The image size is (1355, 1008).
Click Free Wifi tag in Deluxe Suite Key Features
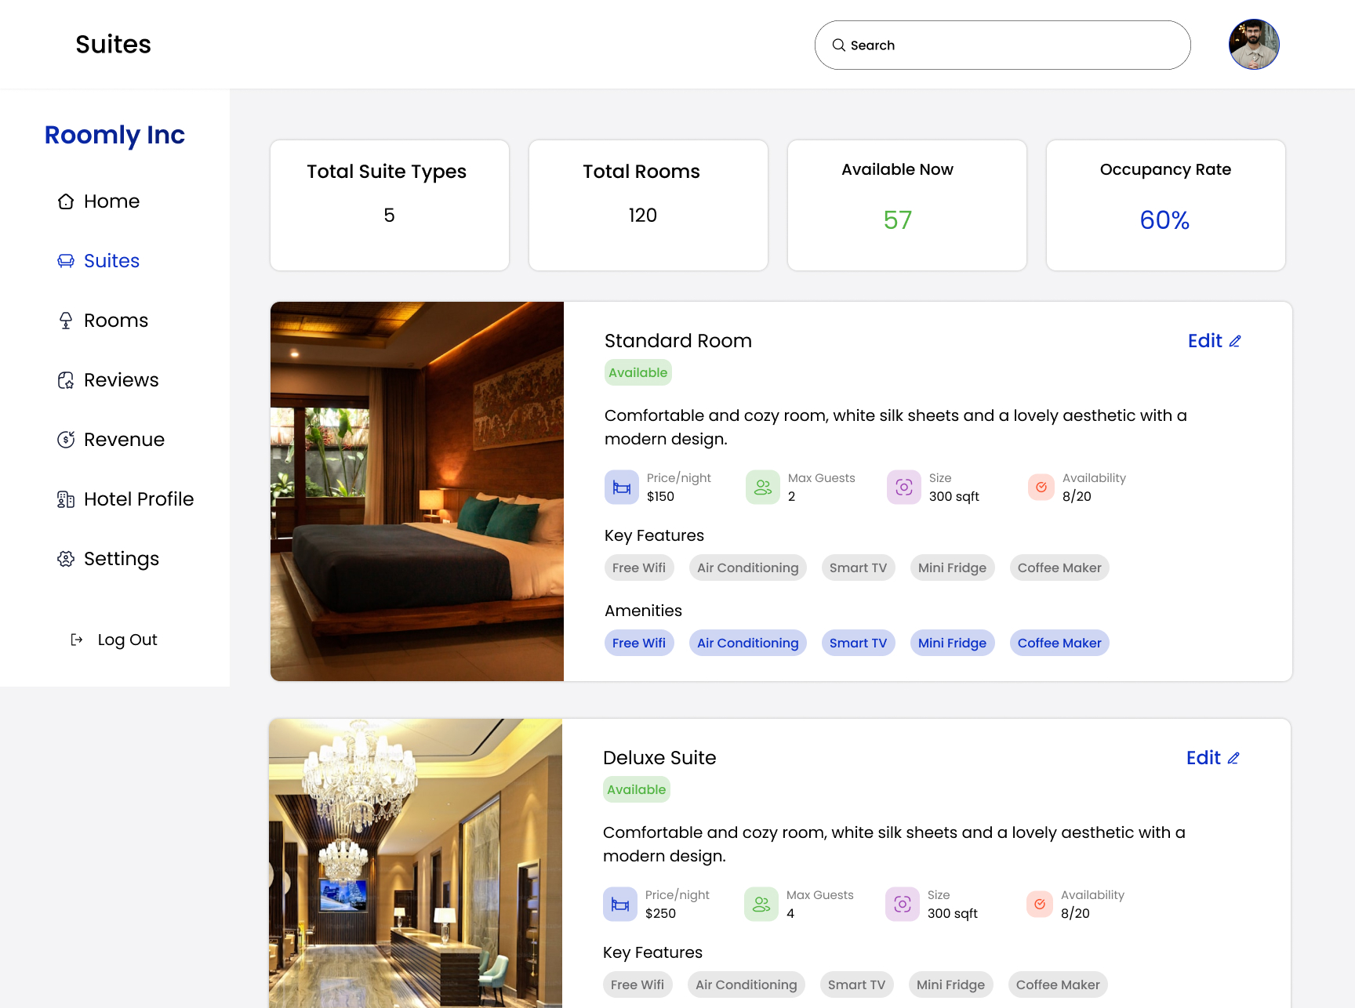(638, 984)
